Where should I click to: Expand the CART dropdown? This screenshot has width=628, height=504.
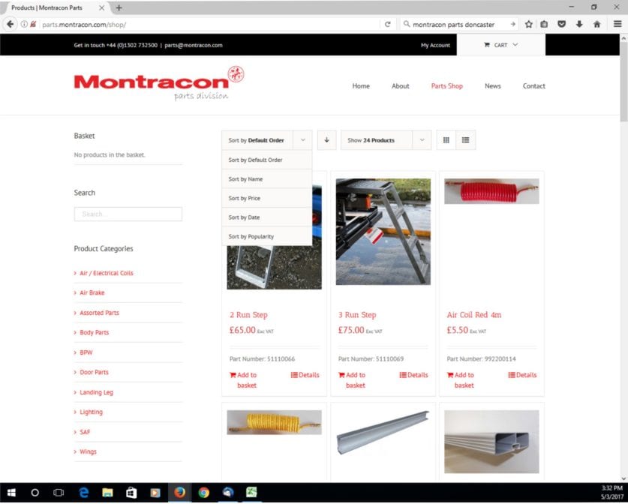click(501, 45)
